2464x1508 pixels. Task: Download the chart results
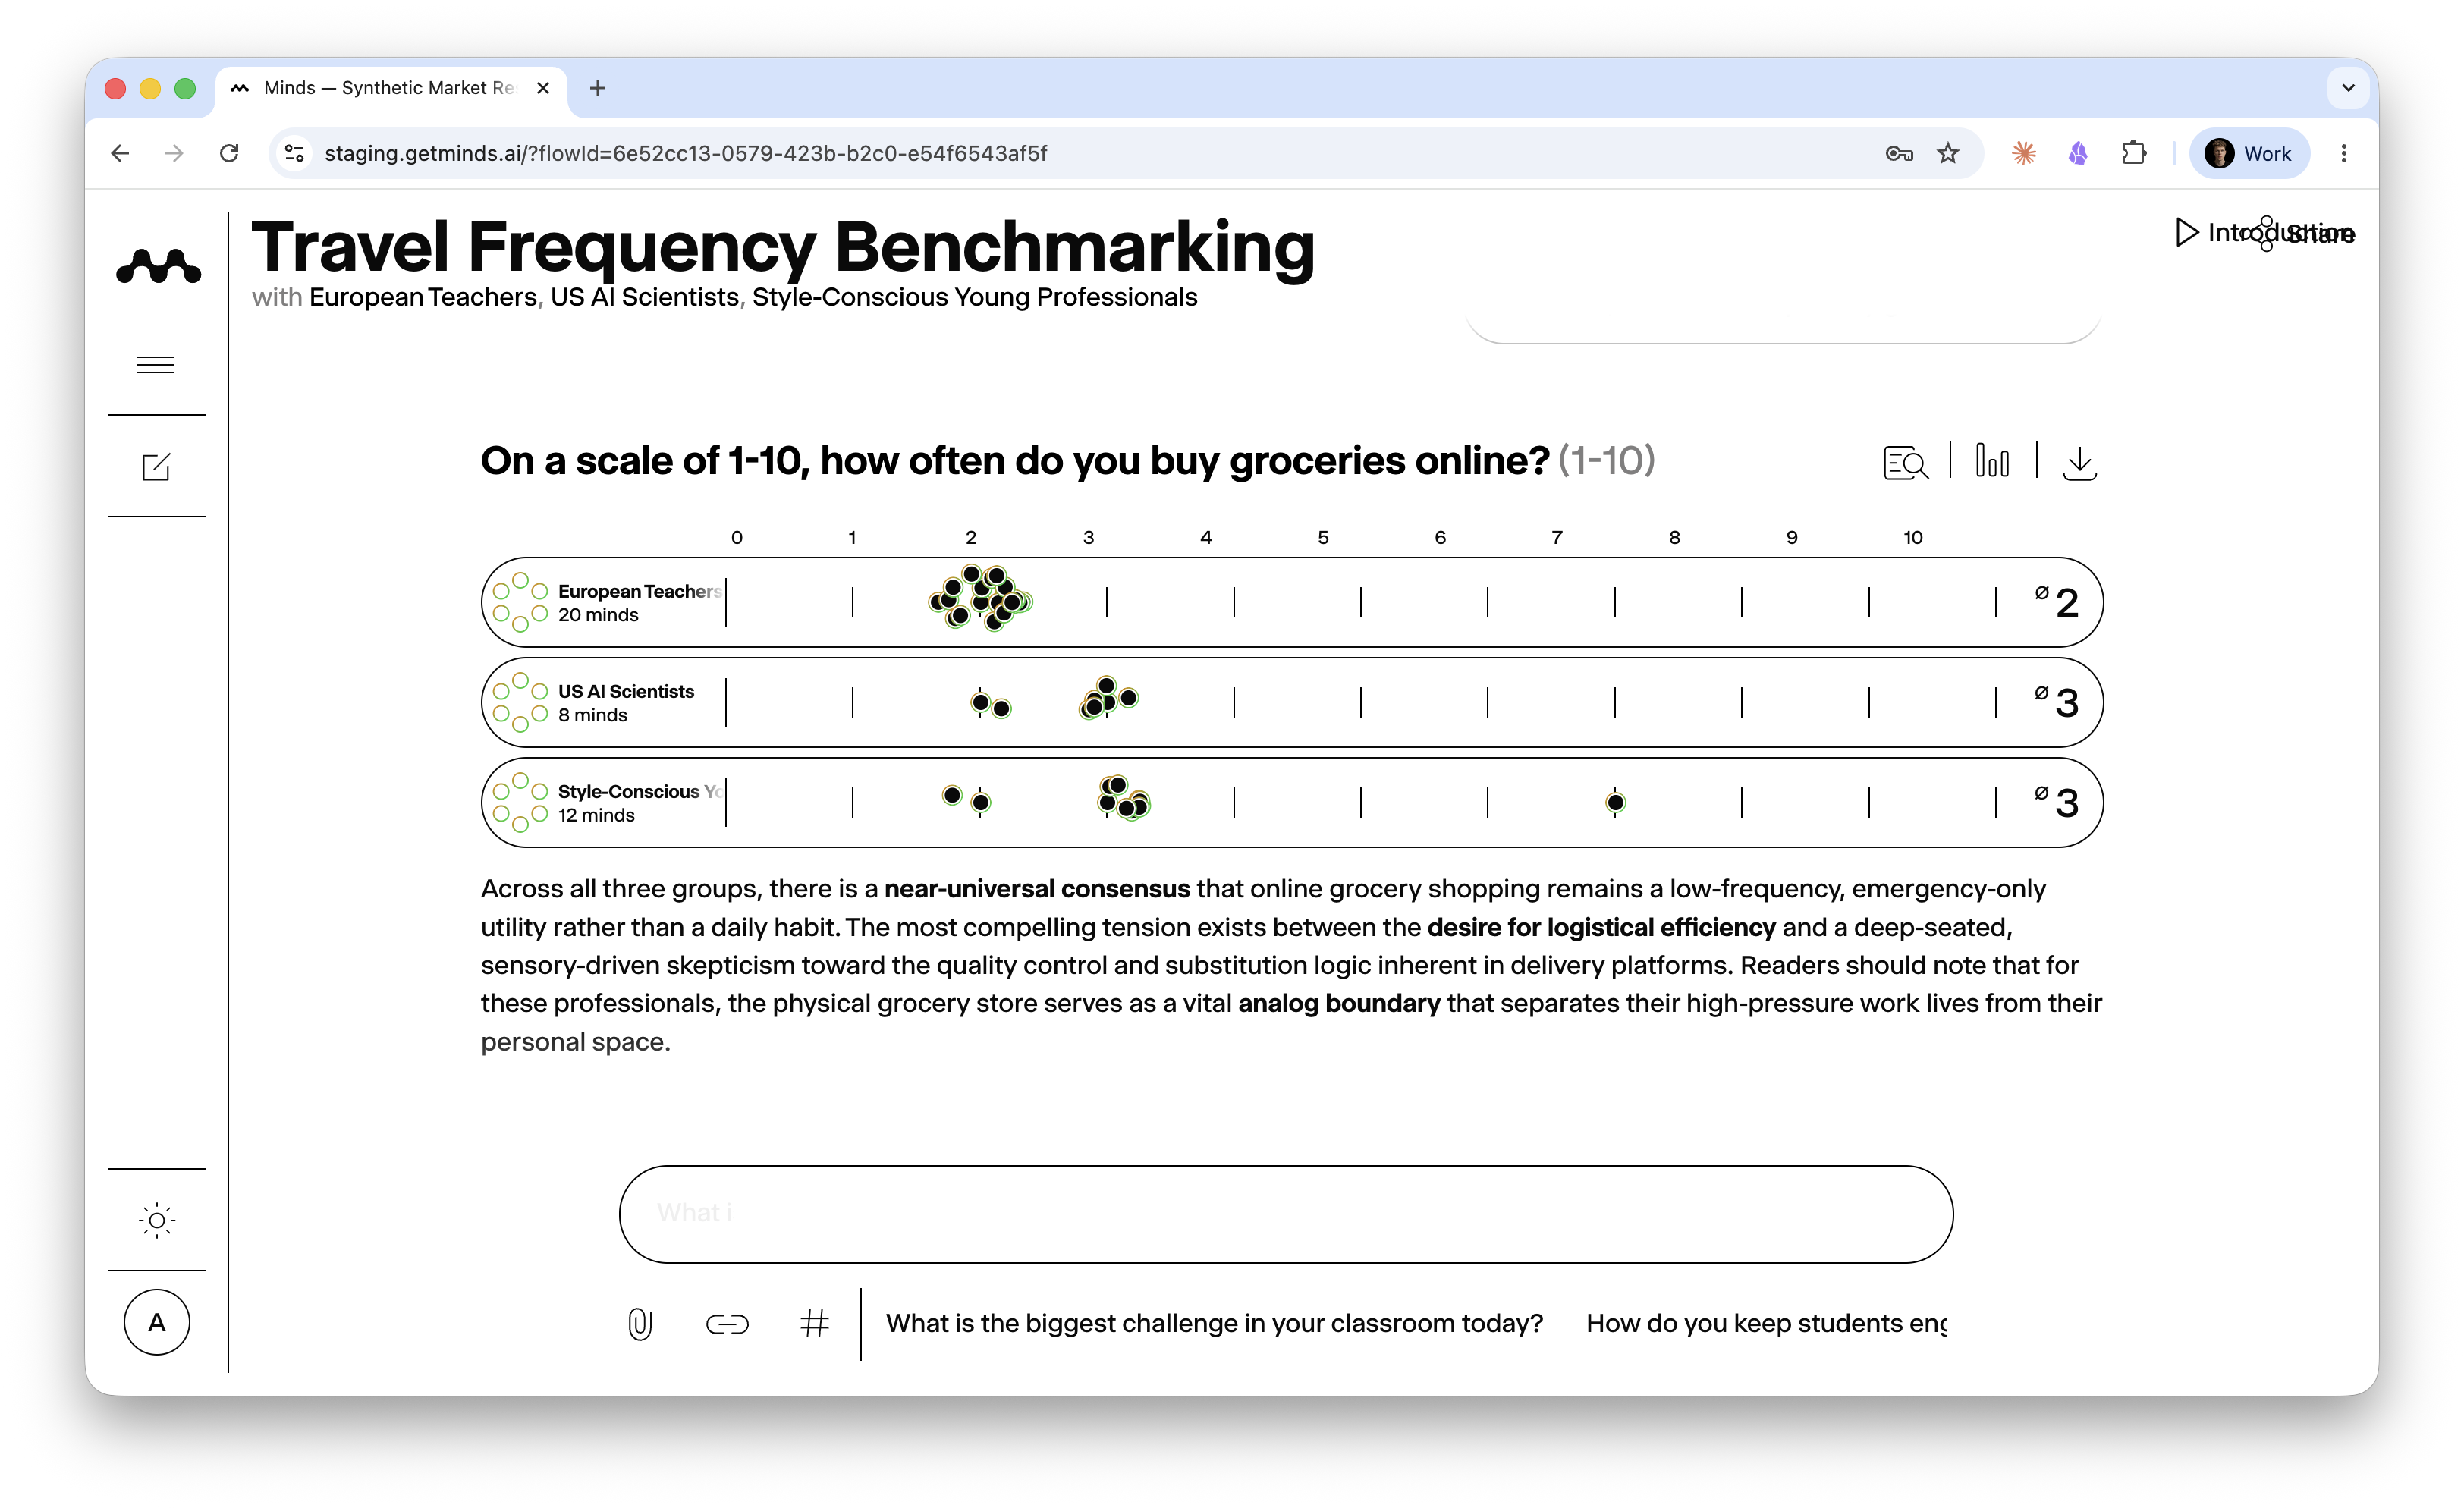pos(2079,462)
